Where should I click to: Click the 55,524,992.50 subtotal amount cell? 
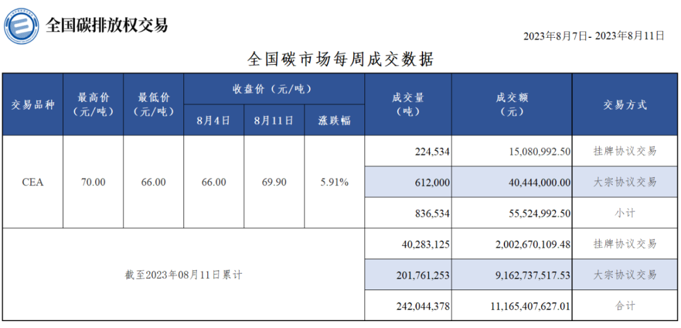click(511, 213)
